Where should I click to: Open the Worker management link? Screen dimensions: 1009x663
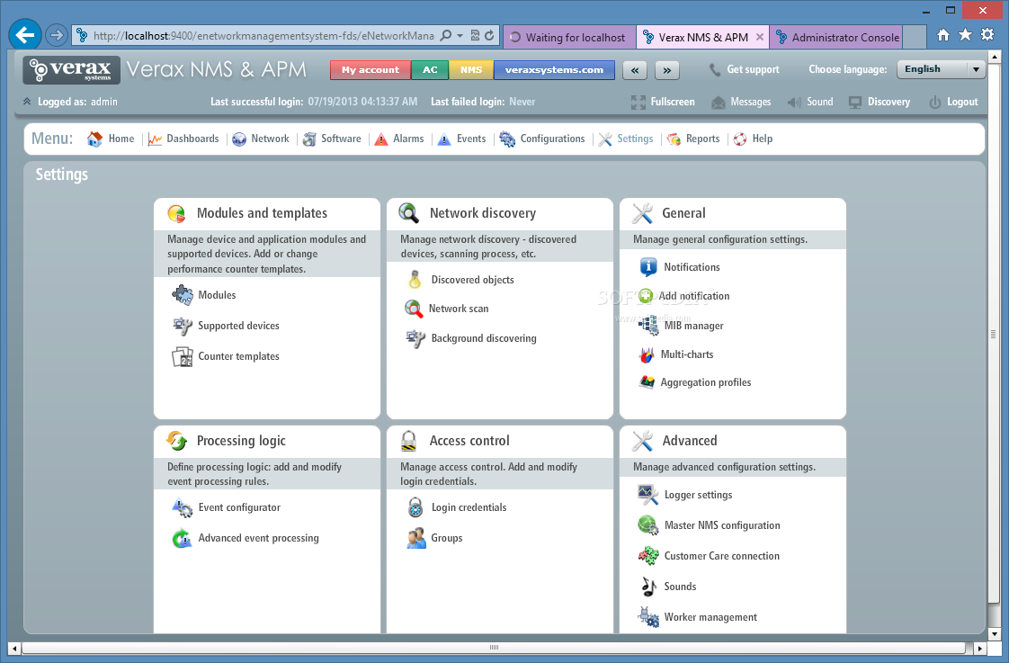(710, 617)
